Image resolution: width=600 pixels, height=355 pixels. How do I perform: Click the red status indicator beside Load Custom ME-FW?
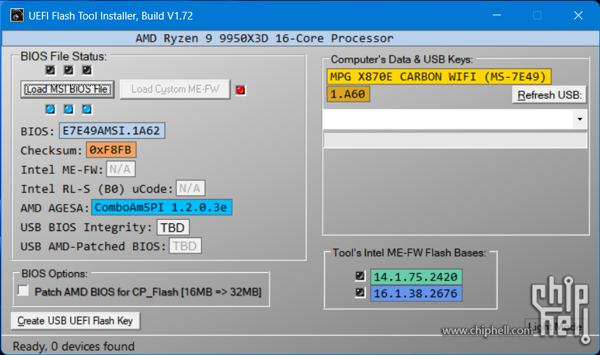[x=240, y=90]
